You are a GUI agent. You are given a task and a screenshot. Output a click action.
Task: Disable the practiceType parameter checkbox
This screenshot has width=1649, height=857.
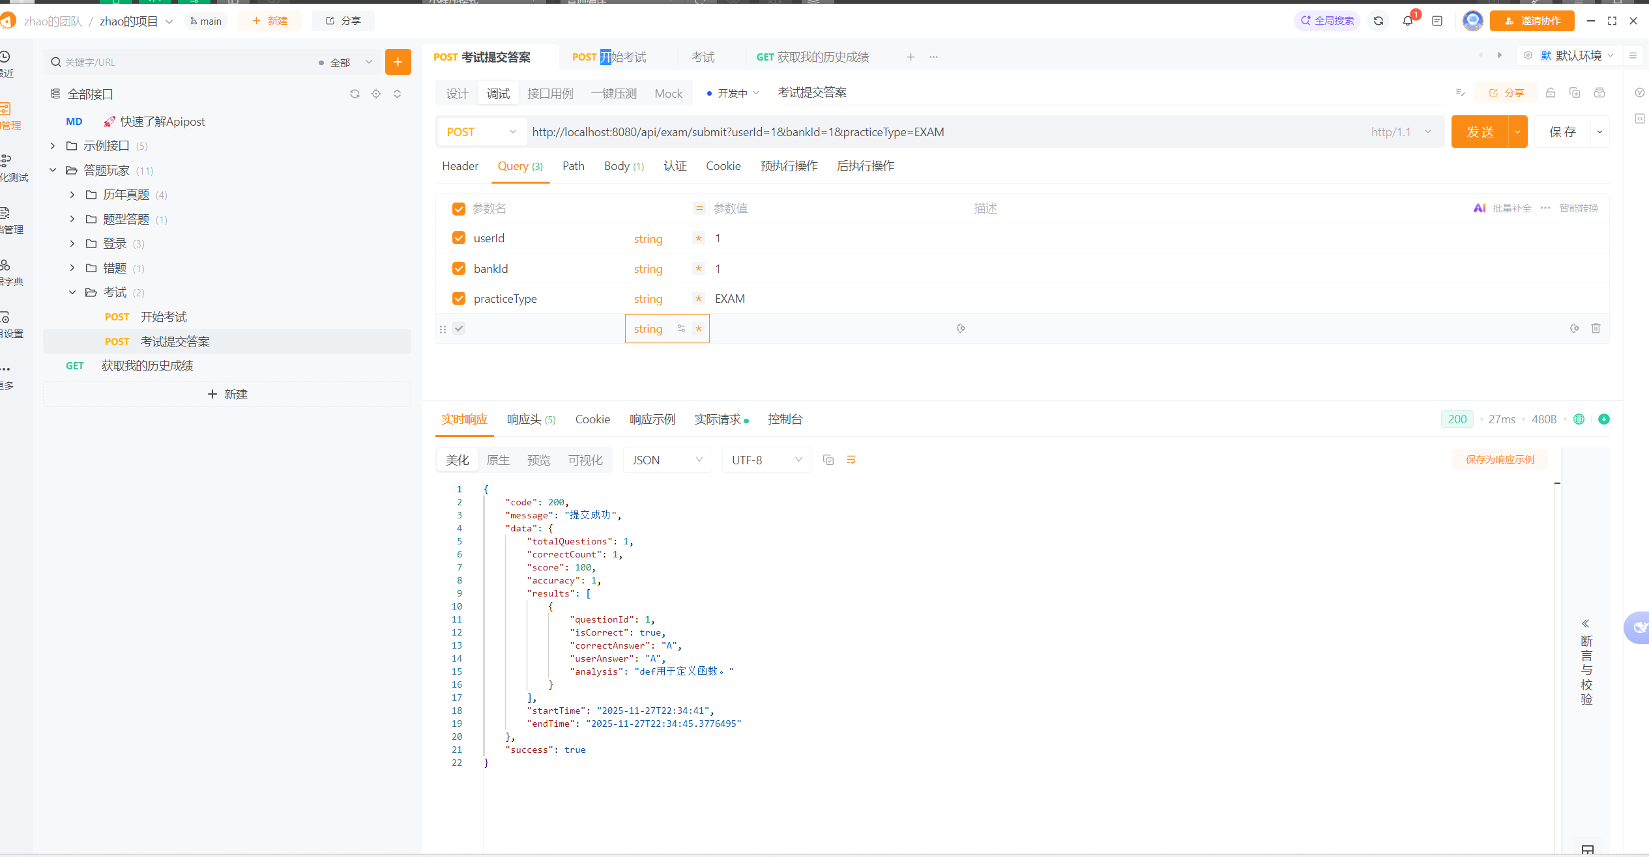tap(459, 298)
